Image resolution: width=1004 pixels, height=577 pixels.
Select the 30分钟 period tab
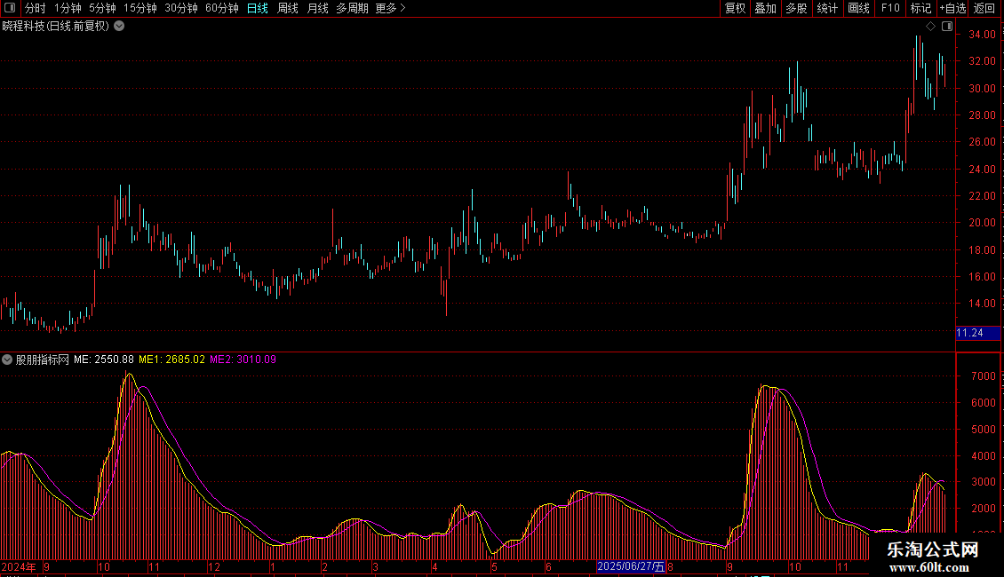click(181, 8)
